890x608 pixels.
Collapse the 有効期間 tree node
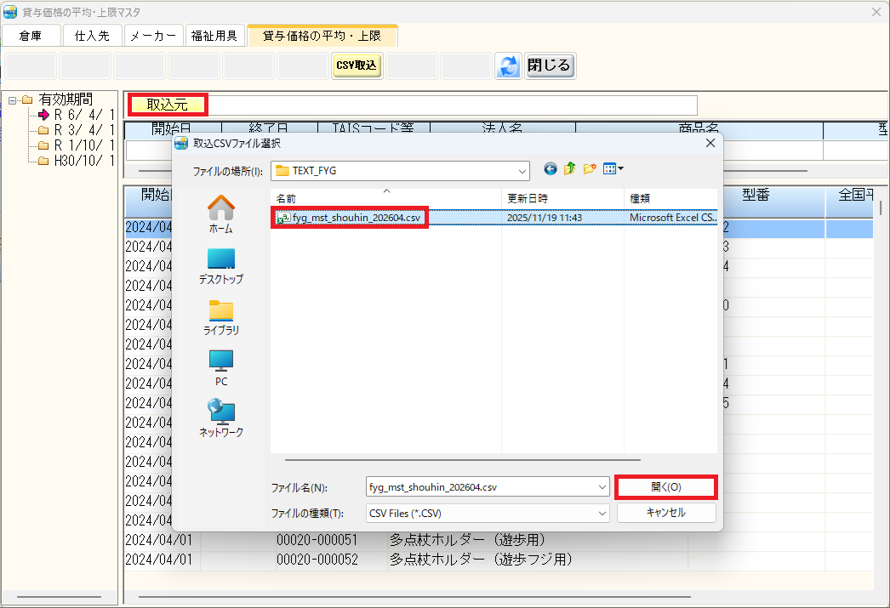coord(13,100)
